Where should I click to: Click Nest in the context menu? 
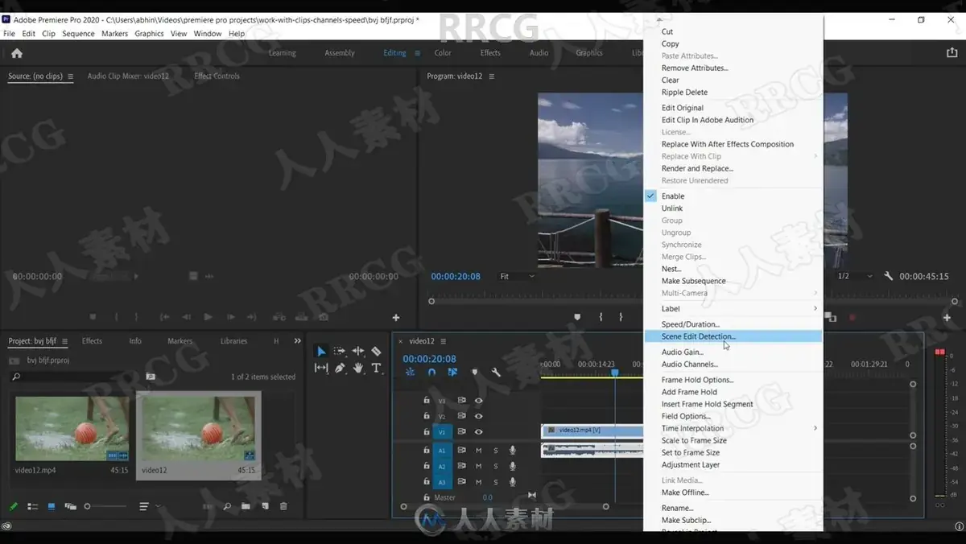(733, 269)
